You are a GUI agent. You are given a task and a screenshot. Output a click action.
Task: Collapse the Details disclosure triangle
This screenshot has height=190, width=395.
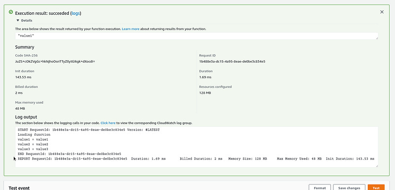point(18,20)
